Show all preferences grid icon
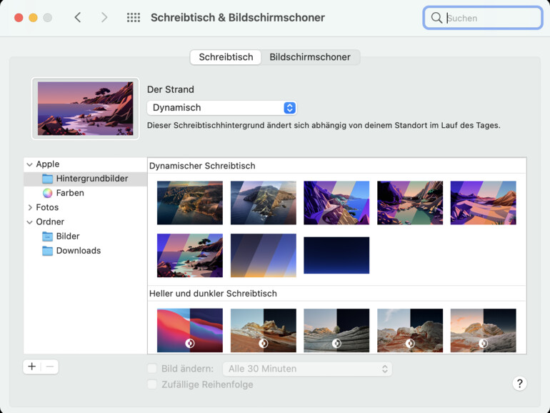The image size is (550, 413). pos(134,18)
